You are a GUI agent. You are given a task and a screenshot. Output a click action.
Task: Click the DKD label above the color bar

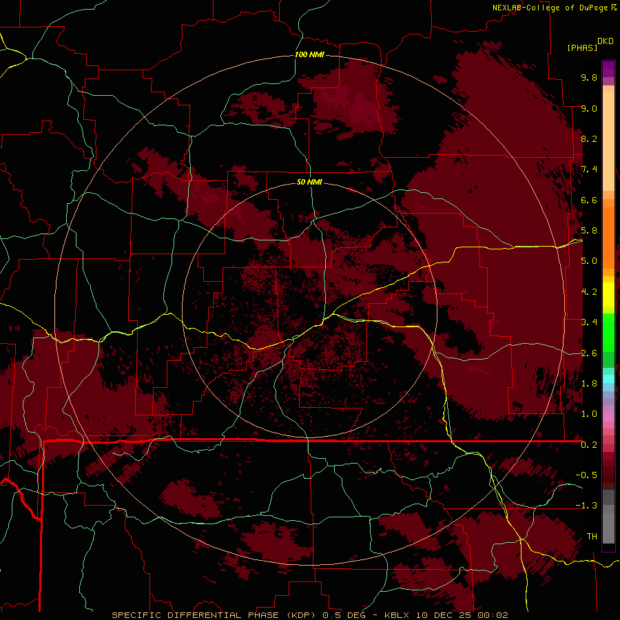(606, 41)
